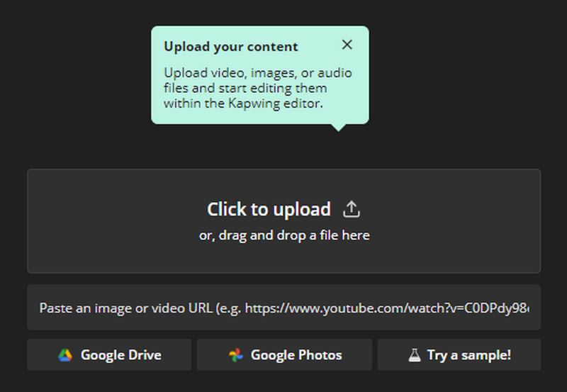The image size is (567, 392).
Task: Import from Google Photos
Action: (x=284, y=354)
